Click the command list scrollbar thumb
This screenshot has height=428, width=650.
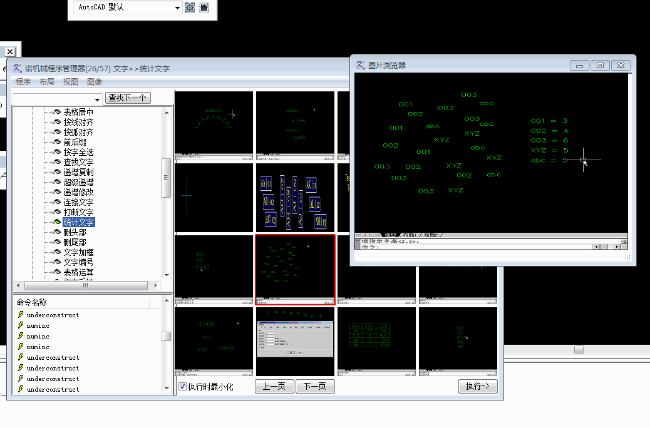[x=166, y=336]
